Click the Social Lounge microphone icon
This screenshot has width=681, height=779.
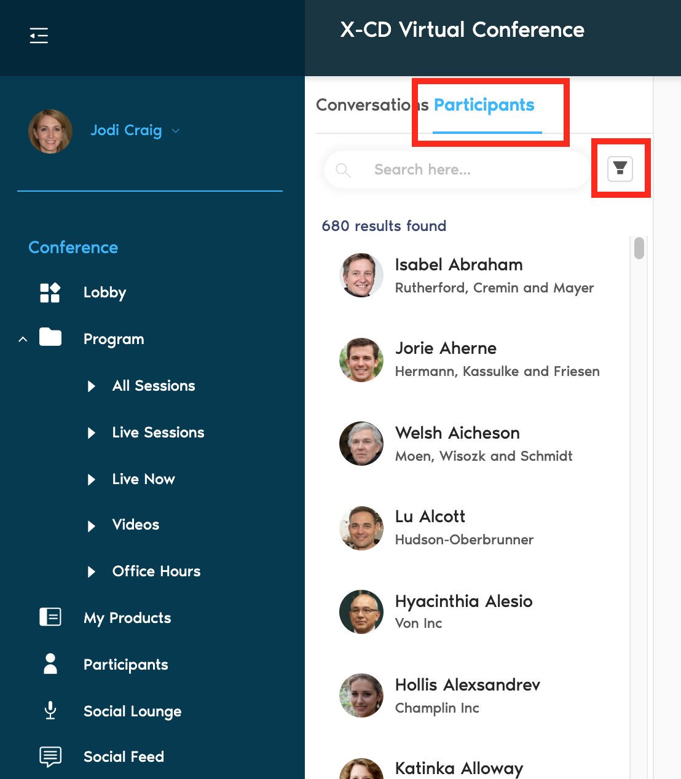50,710
